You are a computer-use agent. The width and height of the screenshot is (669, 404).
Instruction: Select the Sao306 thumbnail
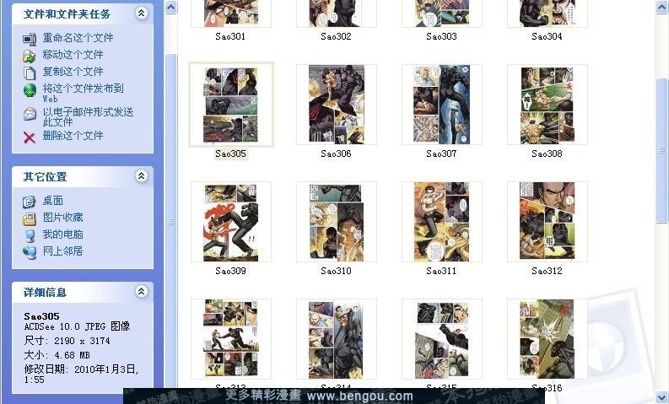point(337,105)
